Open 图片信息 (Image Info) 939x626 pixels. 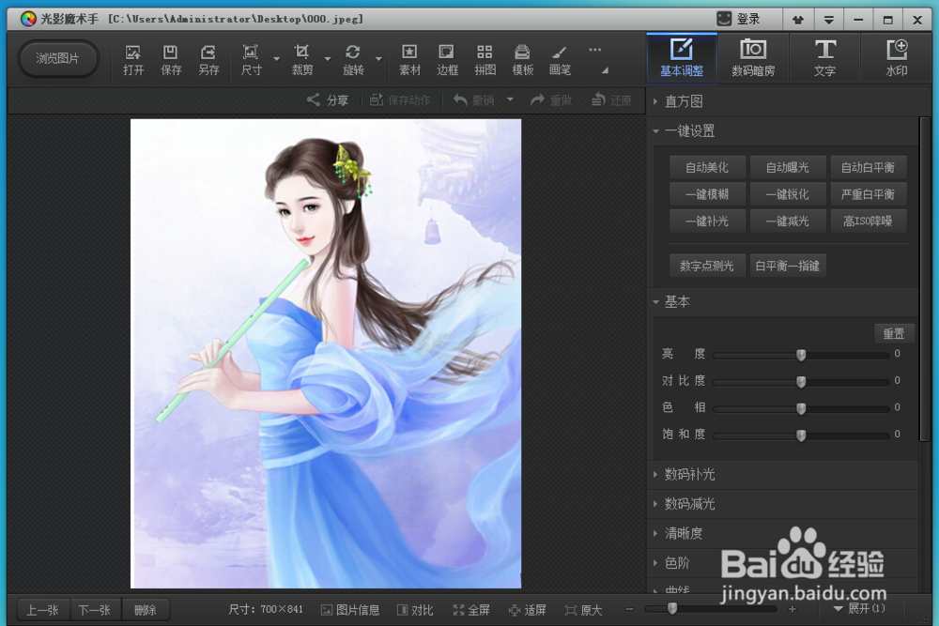pyautogui.click(x=350, y=610)
